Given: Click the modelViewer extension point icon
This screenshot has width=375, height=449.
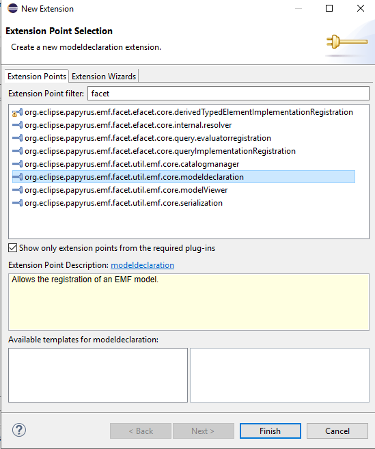Looking at the screenshot, I should point(17,190).
